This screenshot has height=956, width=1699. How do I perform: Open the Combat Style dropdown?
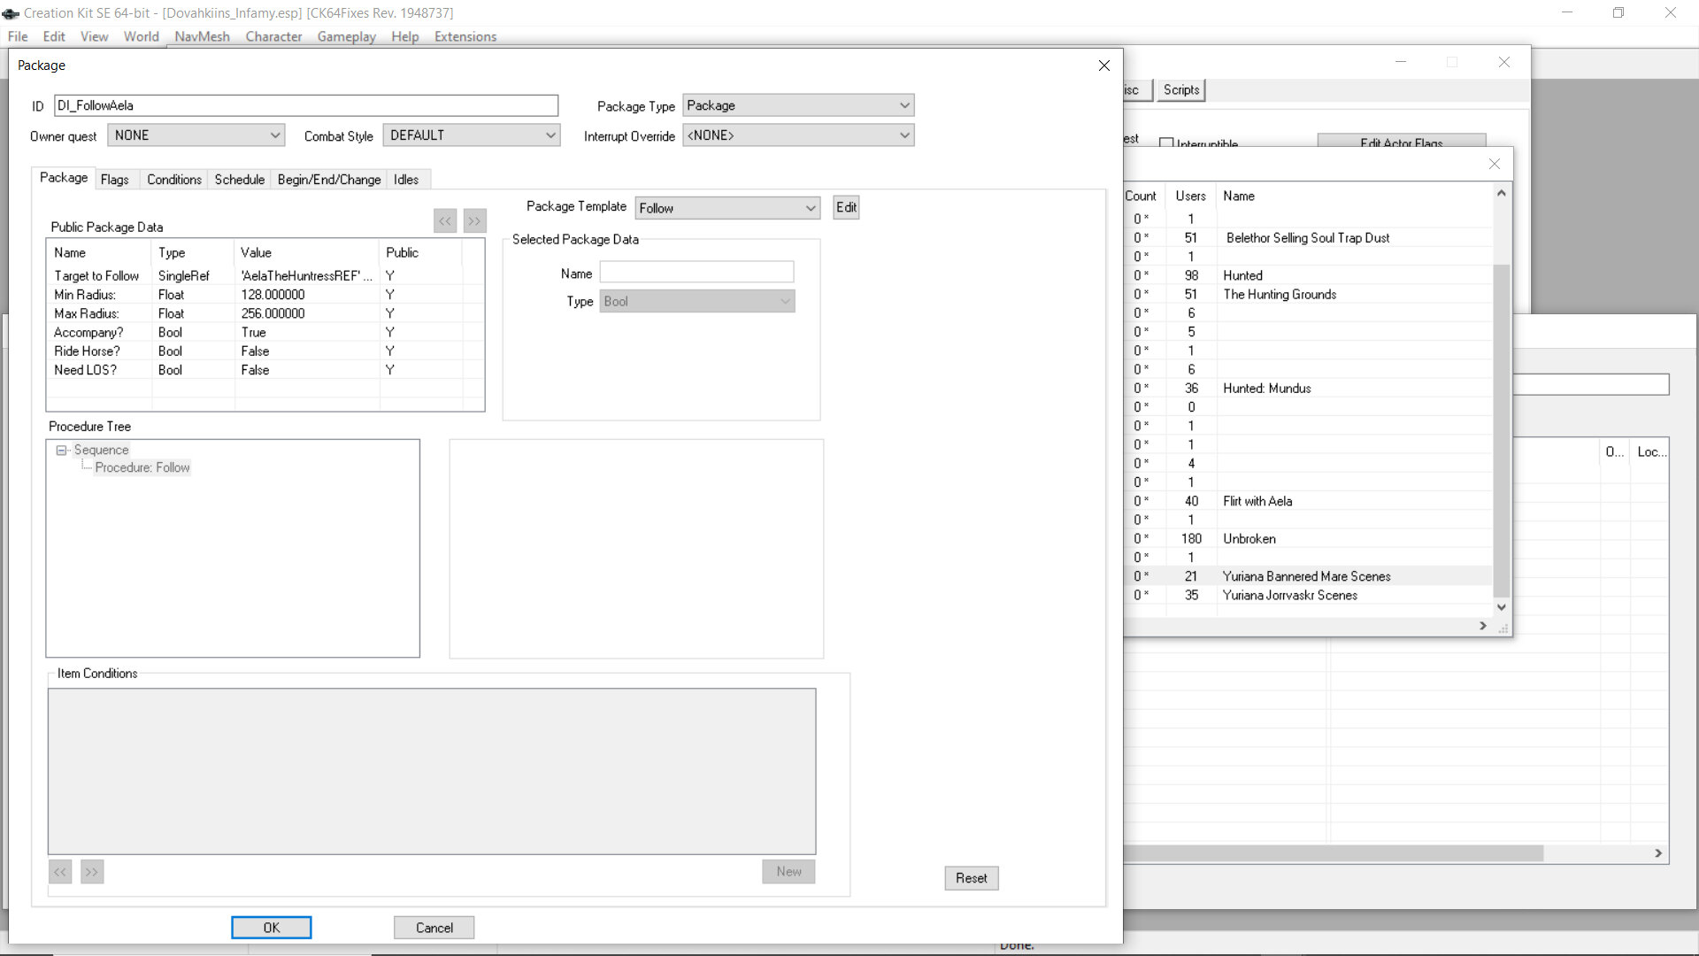click(472, 135)
